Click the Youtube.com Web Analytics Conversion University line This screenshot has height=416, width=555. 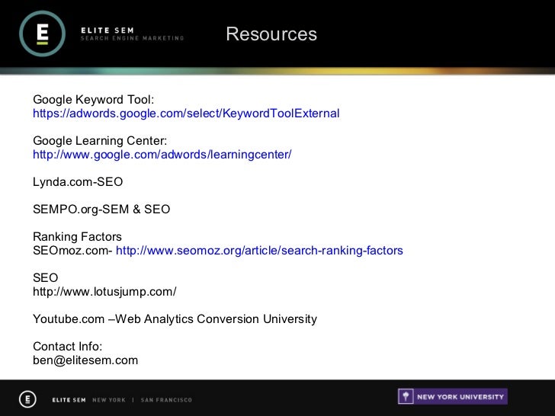pyautogui.click(x=175, y=319)
